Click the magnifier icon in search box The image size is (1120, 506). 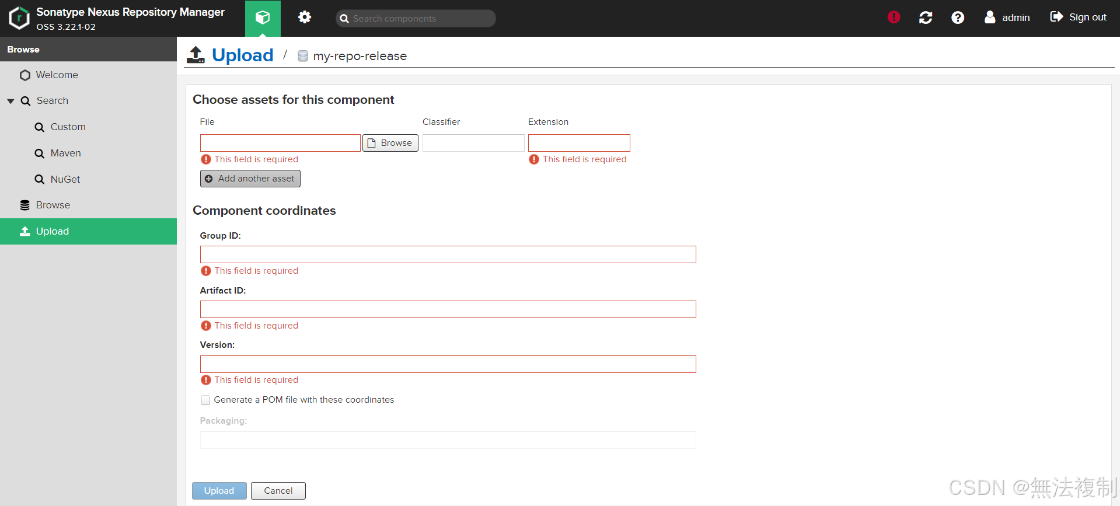coord(344,19)
